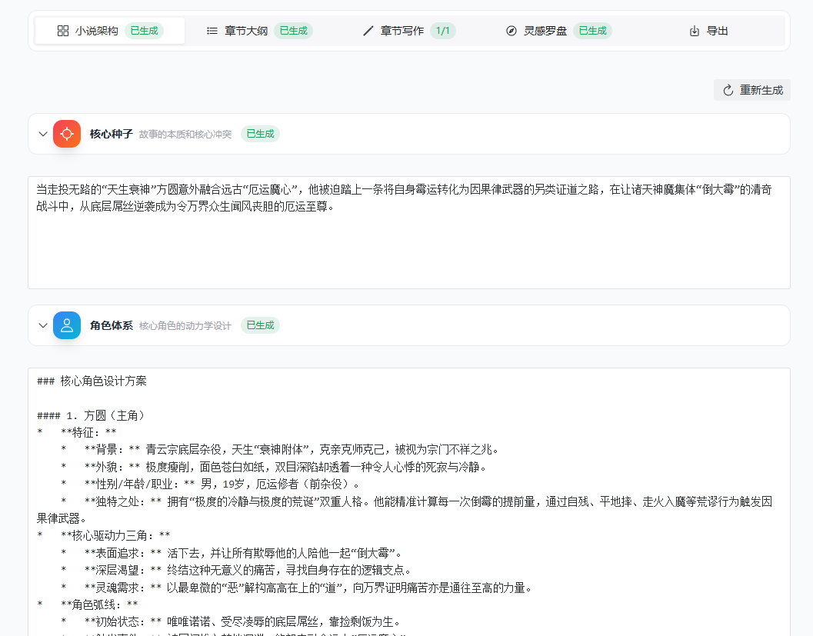Image resolution: width=813 pixels, height=636 pixels.
Task: Click the 已生成 badge on 灵感罗盘
Action: 592,31
